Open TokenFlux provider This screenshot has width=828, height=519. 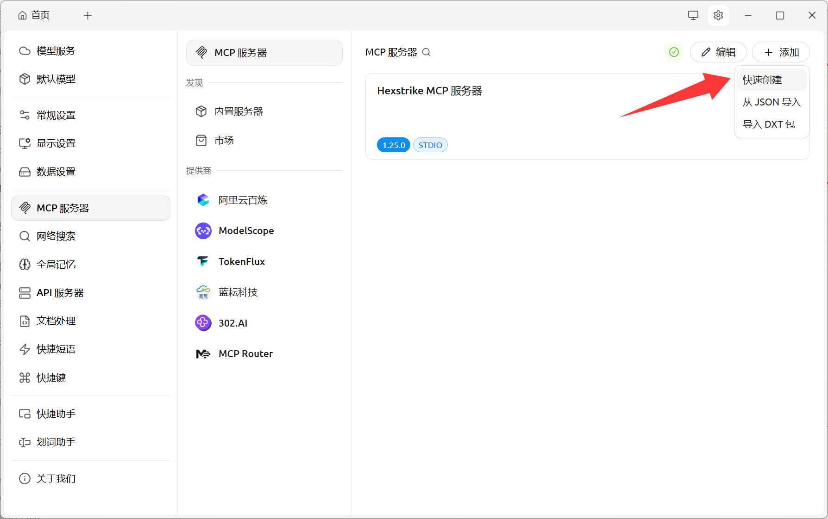241,261
